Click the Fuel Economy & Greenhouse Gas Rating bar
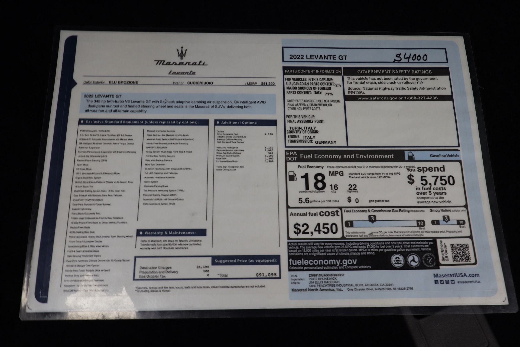The image size is (520, 347). pyautogui.click(x=385, y=224)
